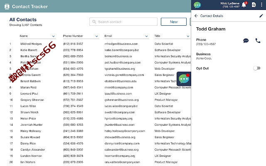The image size is (266, 166).
Task: Expand the Phone Number column dropdown
Action: tap(96, 36)
